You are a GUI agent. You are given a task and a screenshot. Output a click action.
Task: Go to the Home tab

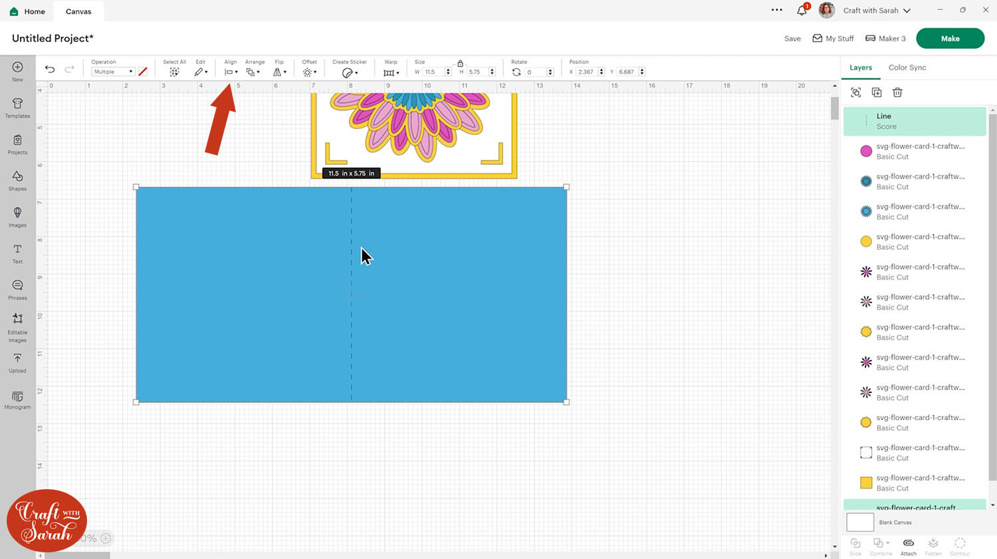[28, 11]
